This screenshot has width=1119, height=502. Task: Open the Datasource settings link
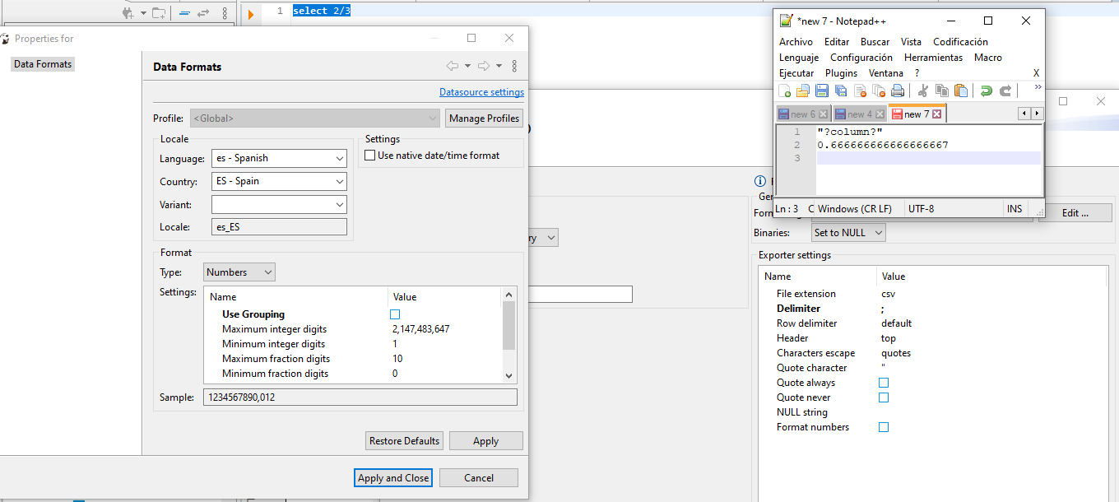tap(481, 92)
